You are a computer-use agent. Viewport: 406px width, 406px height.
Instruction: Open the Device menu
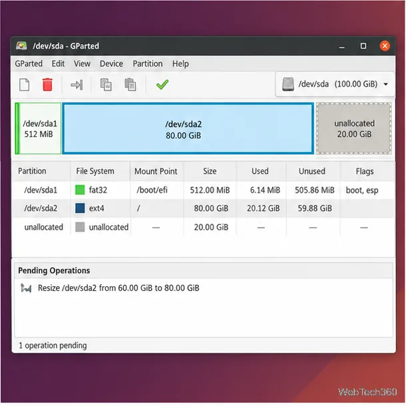[111, 64]
